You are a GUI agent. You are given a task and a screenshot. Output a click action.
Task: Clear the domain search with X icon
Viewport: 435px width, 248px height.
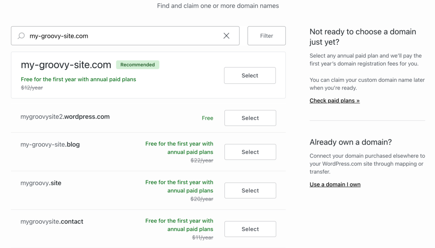227,36
